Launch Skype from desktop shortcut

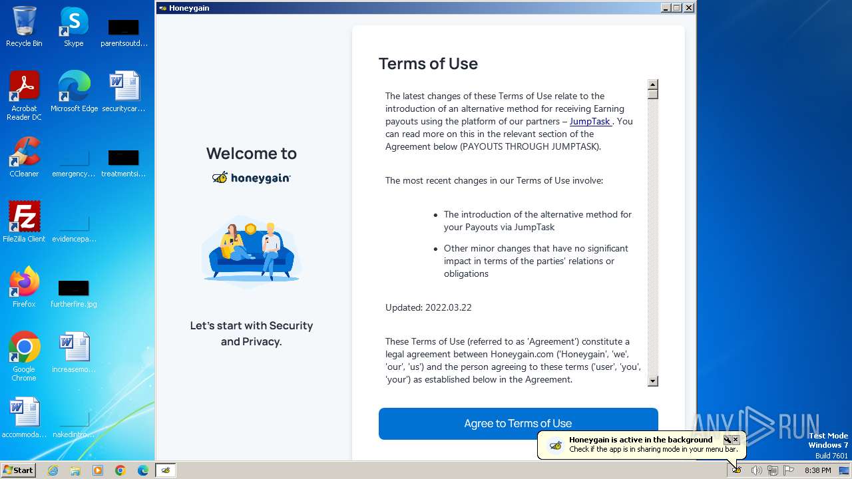click(x=73, y=27)
